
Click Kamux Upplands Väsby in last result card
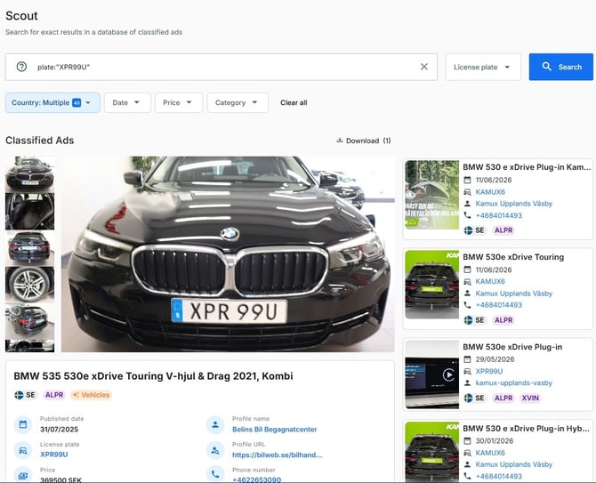pos(514,464)
